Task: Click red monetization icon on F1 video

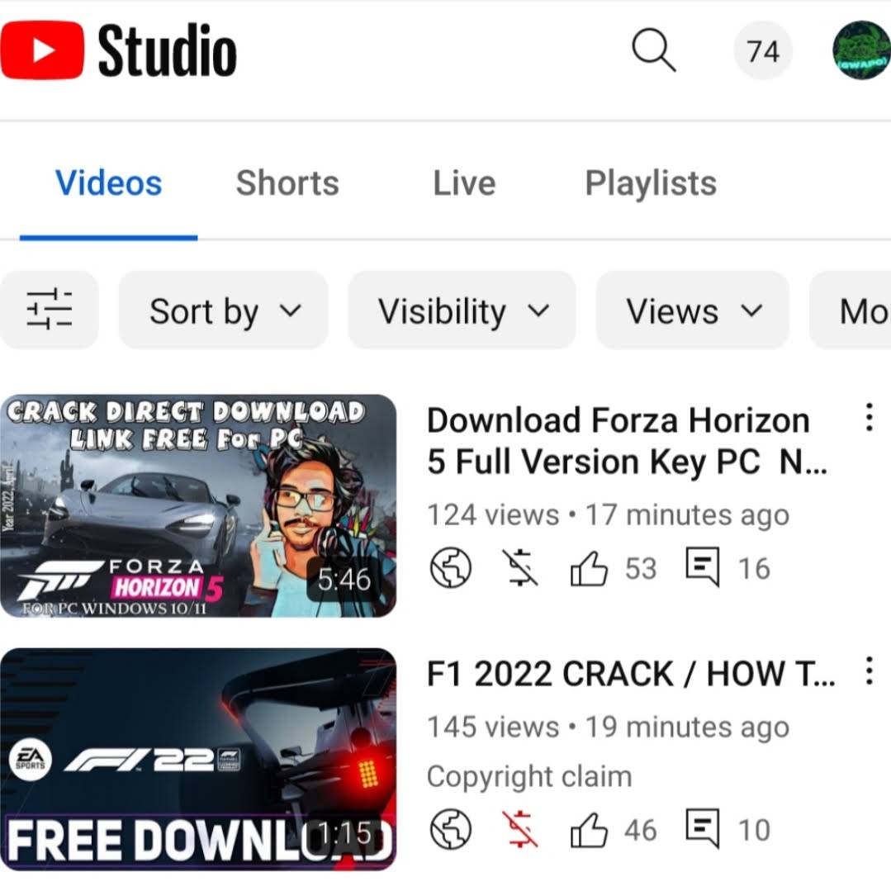Action: coord(520,830)
